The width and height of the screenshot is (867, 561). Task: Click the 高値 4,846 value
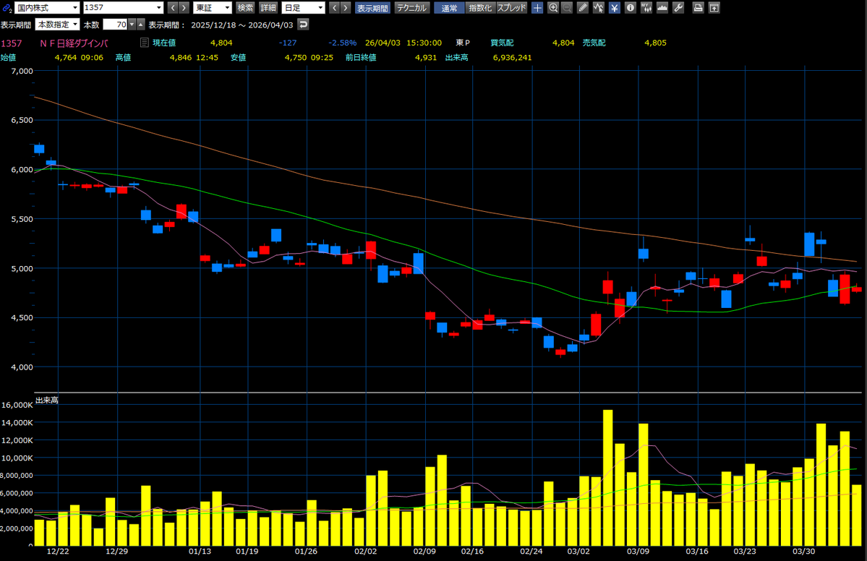[x=181, y=58]
